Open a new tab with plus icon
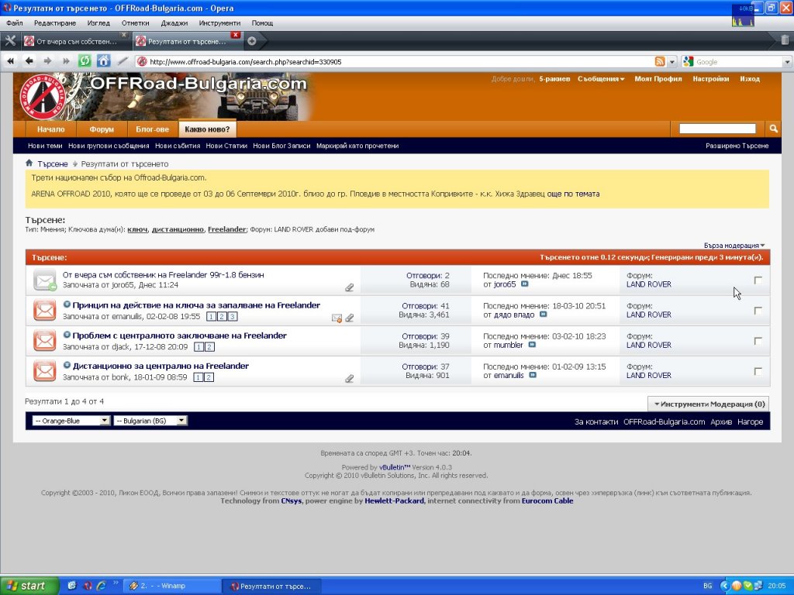 252,42
